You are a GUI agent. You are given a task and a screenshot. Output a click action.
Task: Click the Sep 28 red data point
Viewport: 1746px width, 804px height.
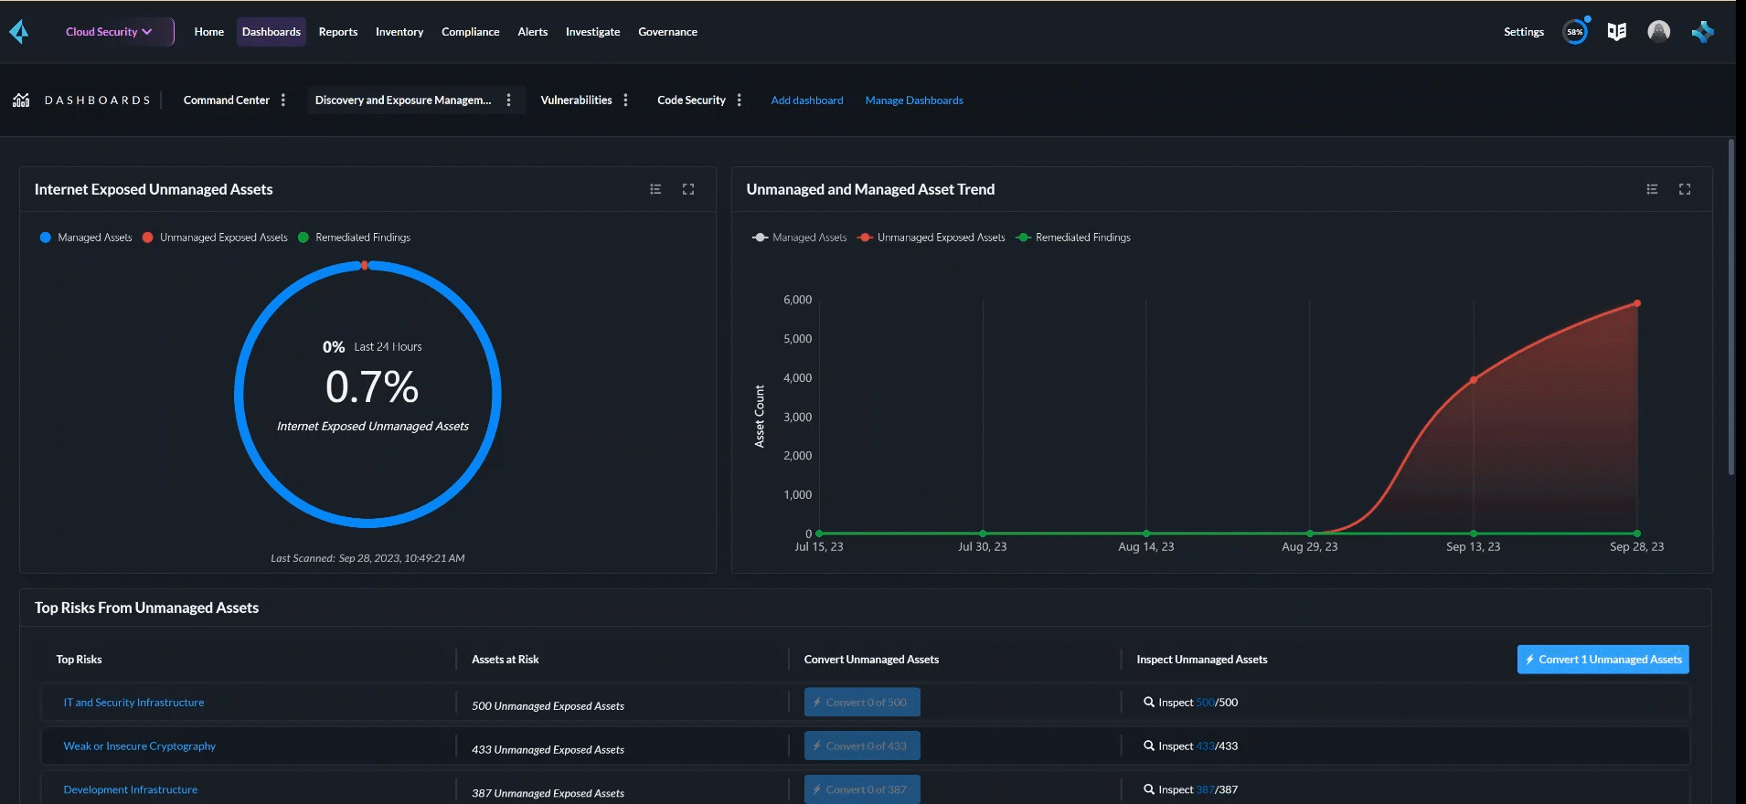pyautogui.click(x=1637, y=303)
